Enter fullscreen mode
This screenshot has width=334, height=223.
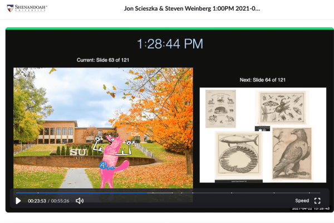[317, 201]
